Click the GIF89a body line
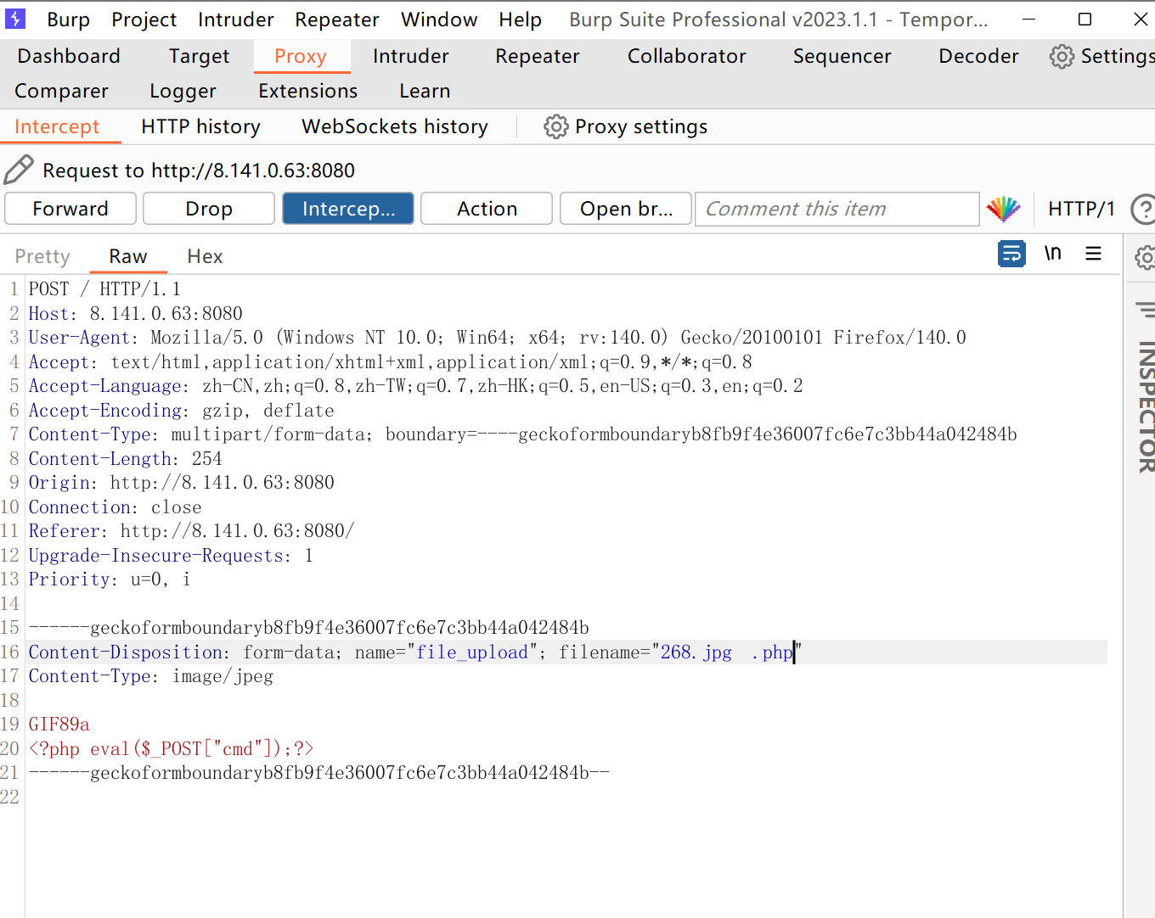1155x918 pixels. click(59, 725)
